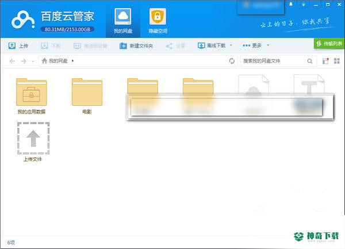The height and width of the screenshot is (249, 345).
Task: Go back with the left arrow
Action: tap(12, 61)
